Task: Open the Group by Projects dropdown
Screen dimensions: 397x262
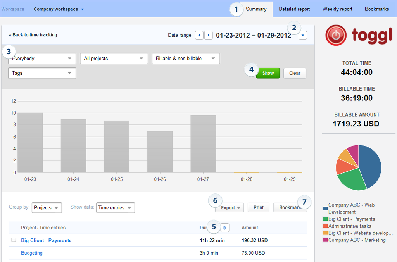Action: [x=47, y=208]
